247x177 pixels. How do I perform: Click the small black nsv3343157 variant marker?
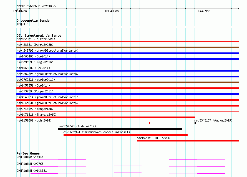195,123
